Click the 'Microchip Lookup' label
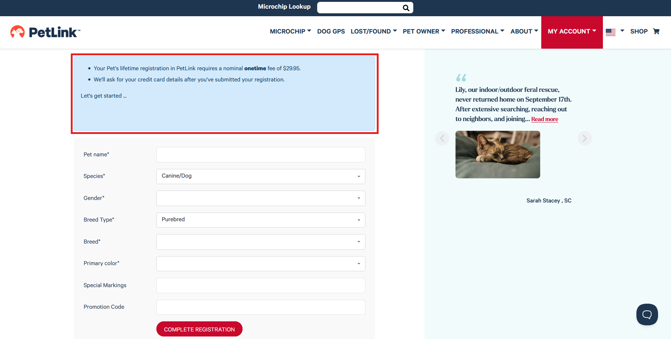Screen dimensions: 671x339 (284, 6)
